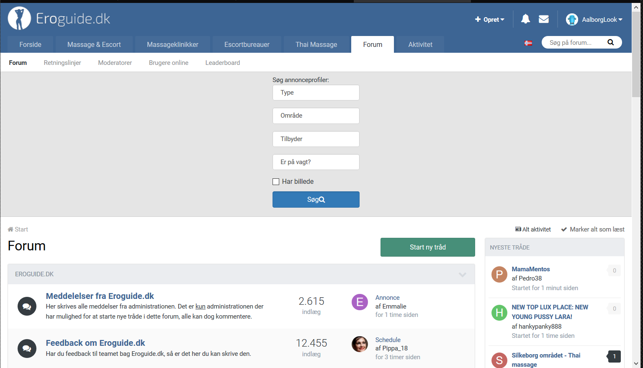Click 'af Emmalie' author text
Image resolution: width=643 pixels, height=368 pixels.
click(391, 306)
